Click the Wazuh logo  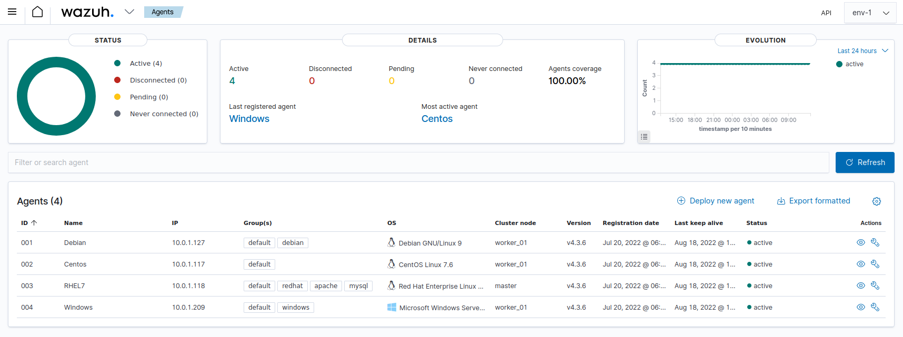click(87, 12)
